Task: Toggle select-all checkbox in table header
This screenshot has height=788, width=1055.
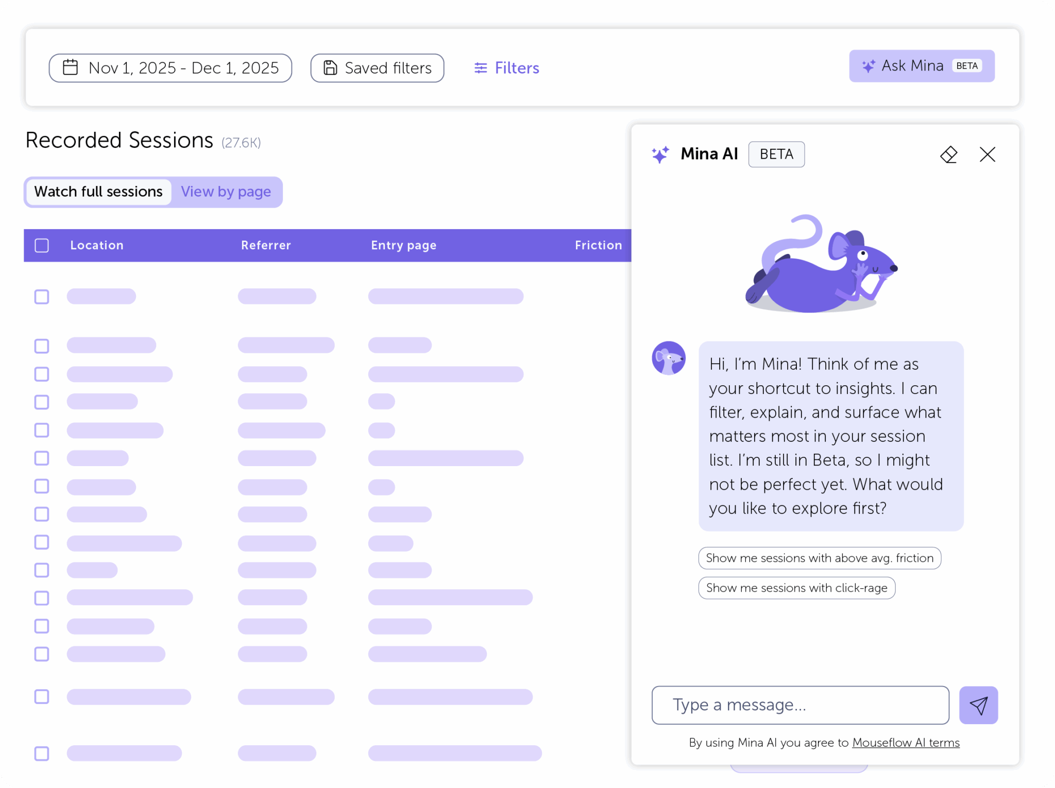Action: coord(42,245)
